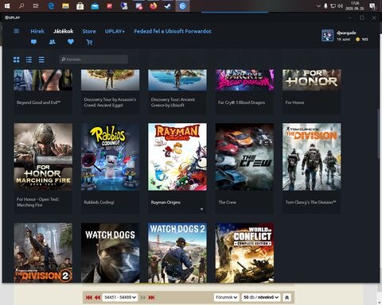Open the Mail app from the taskbar

[95, 6]
